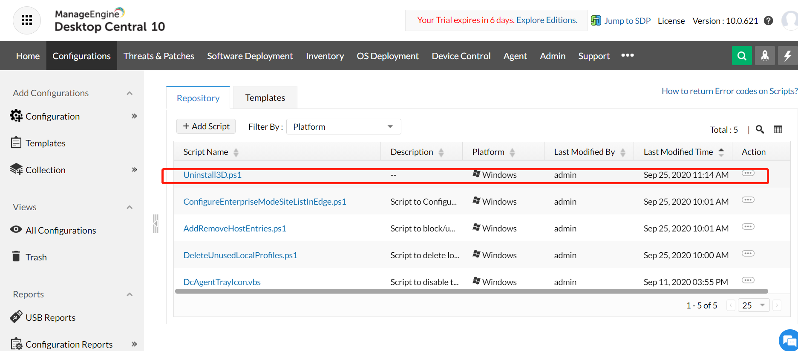
Task: Click the Trash bin icon
Action: [16, 256]
